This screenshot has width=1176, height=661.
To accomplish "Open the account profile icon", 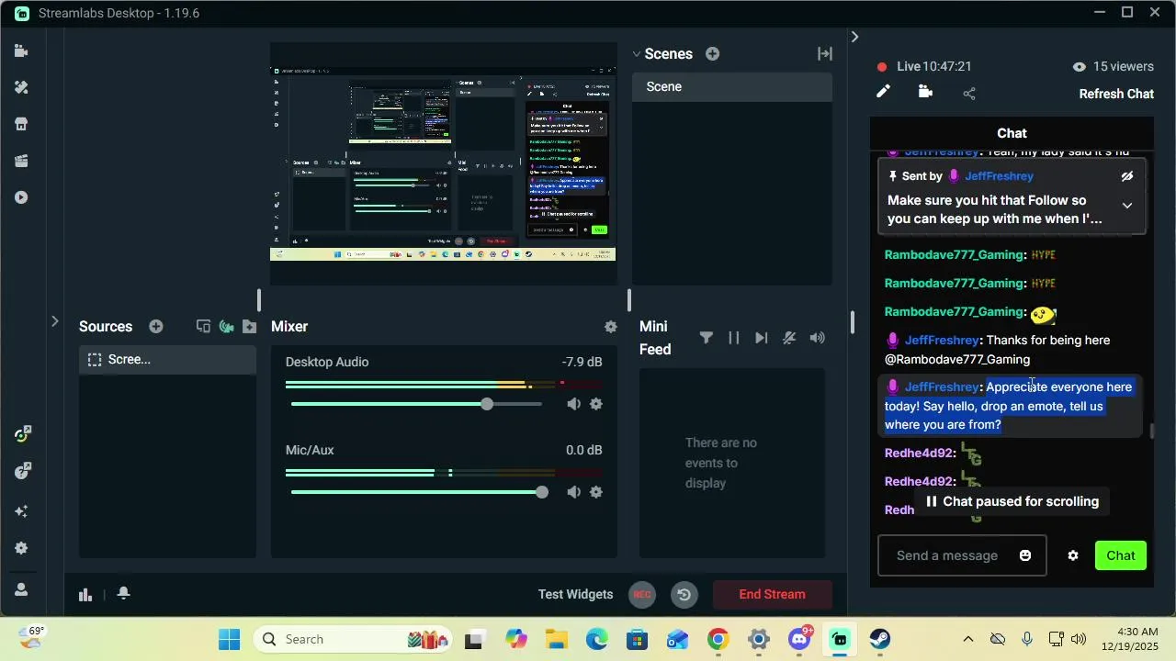I will [x=21, y=589].
